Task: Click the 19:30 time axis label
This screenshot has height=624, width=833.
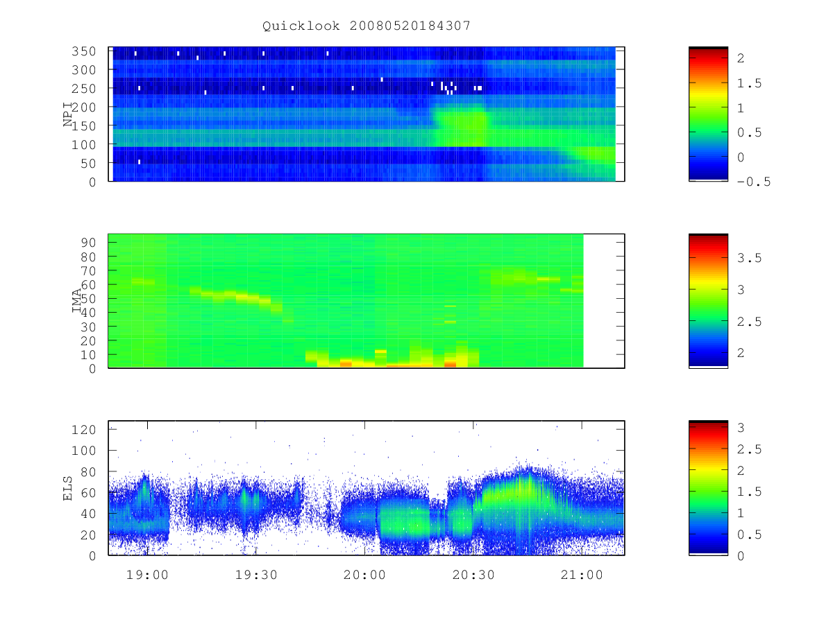Action: point(256,575)
